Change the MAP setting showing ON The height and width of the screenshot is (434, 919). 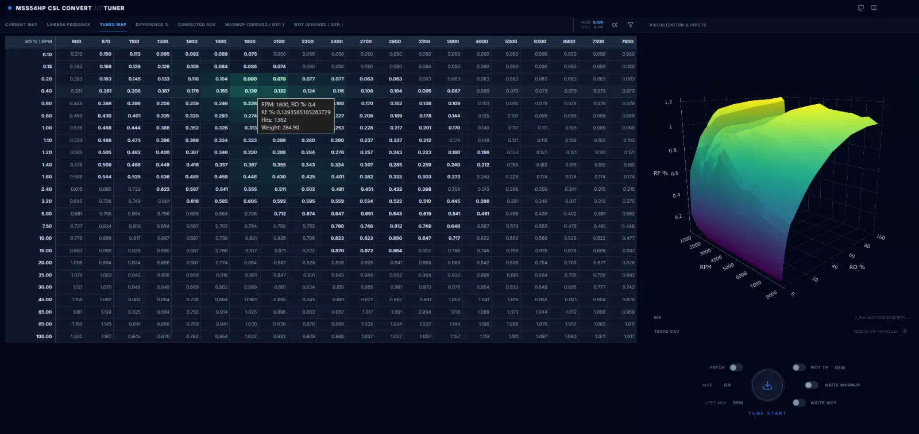click(x=727, y=385)
